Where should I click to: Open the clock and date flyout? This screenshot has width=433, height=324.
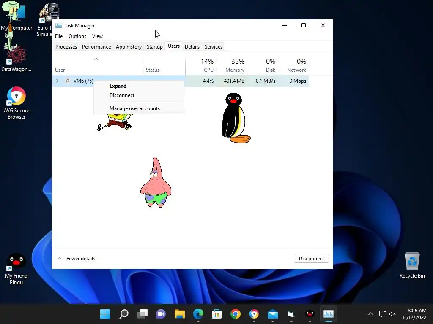pos(414,314)
